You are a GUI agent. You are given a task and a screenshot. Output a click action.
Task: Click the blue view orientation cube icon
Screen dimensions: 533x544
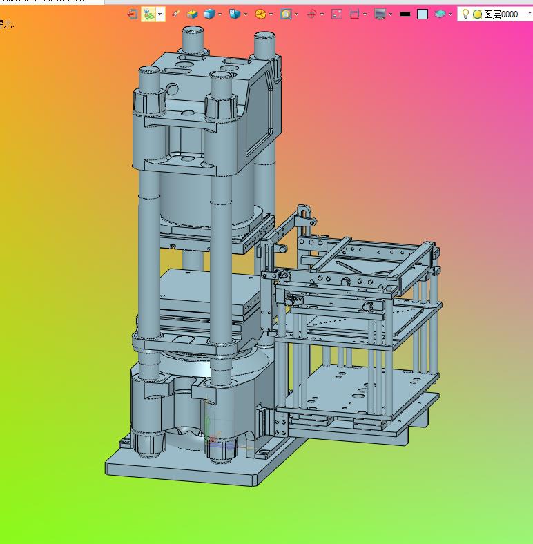(x=235, y=14)
